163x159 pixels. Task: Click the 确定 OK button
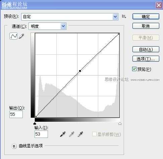point(146,16)
